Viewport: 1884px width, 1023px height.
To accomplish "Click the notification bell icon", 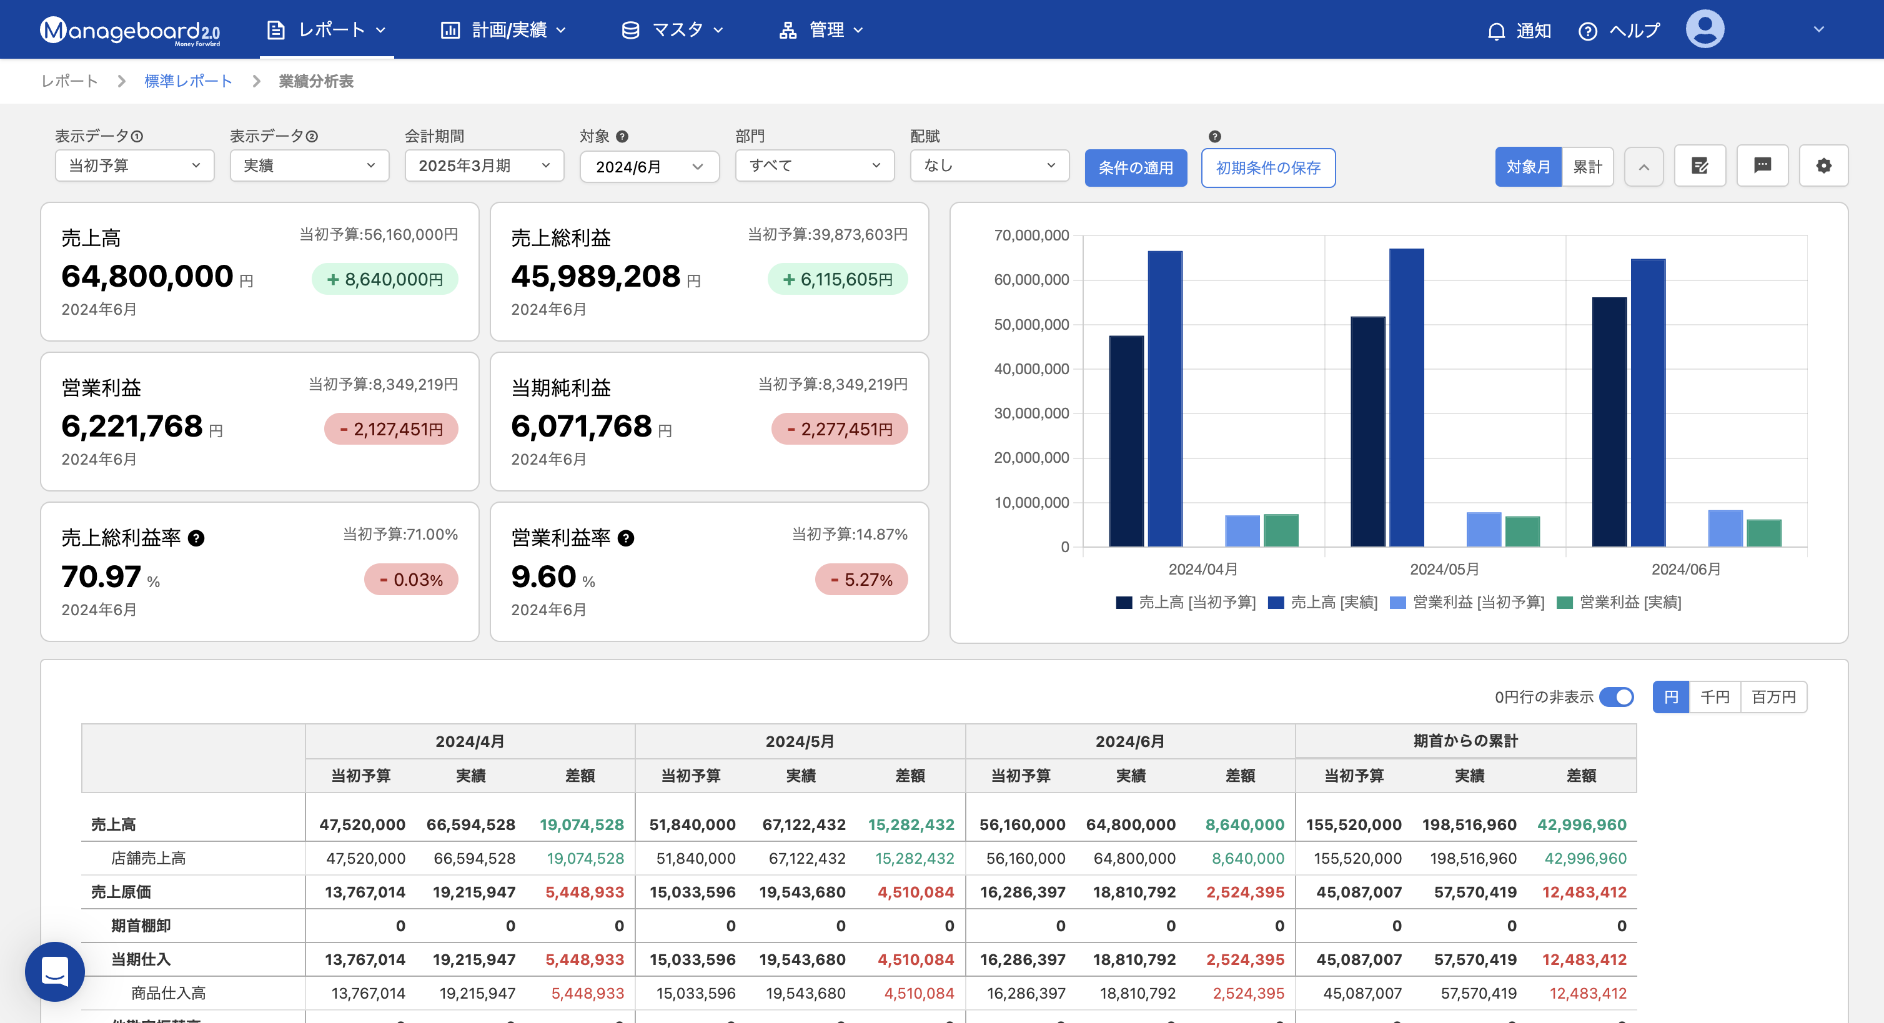I will pos(1496,31).
